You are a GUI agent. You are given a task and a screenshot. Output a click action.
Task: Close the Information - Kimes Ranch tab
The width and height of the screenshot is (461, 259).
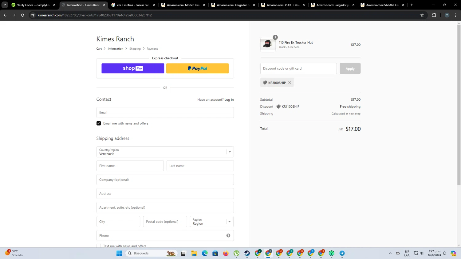point(104,5)
